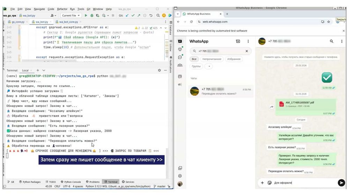Open the emoji picker in message box

pos(269,183)
